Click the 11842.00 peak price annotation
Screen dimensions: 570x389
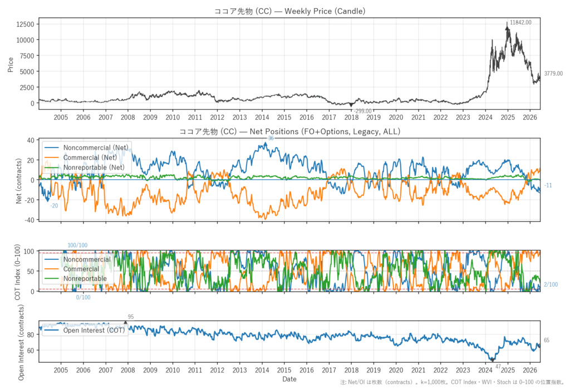[520, 23]
